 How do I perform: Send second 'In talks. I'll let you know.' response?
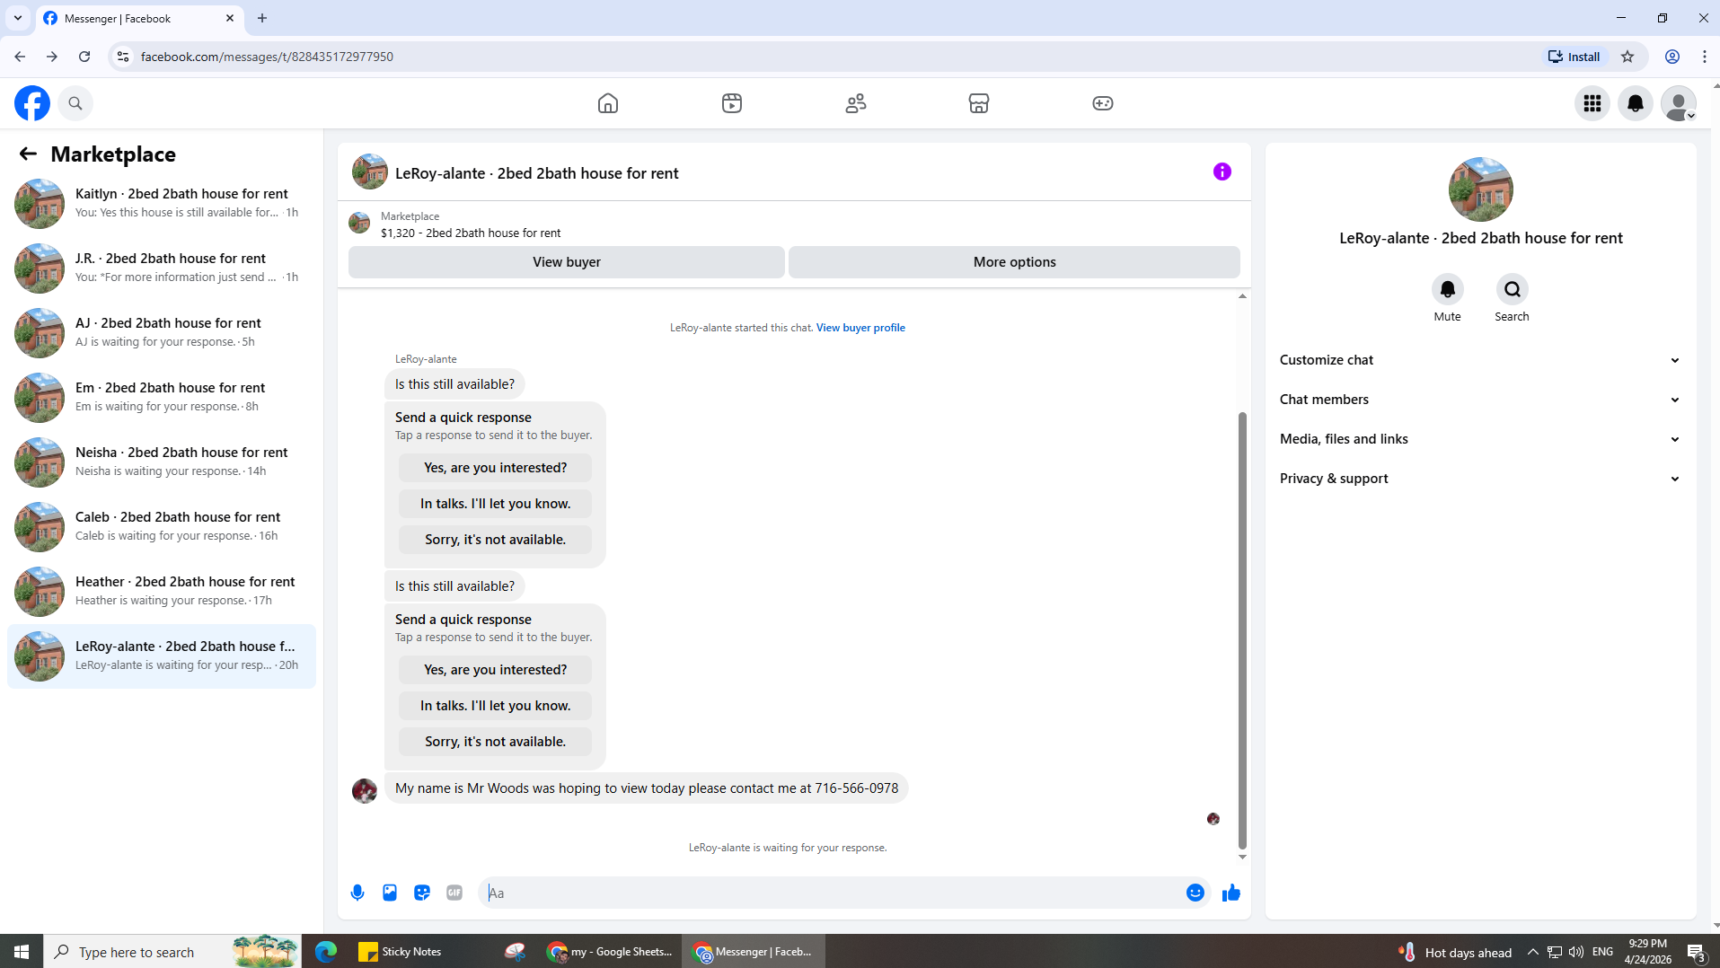[x=495, y=706]
